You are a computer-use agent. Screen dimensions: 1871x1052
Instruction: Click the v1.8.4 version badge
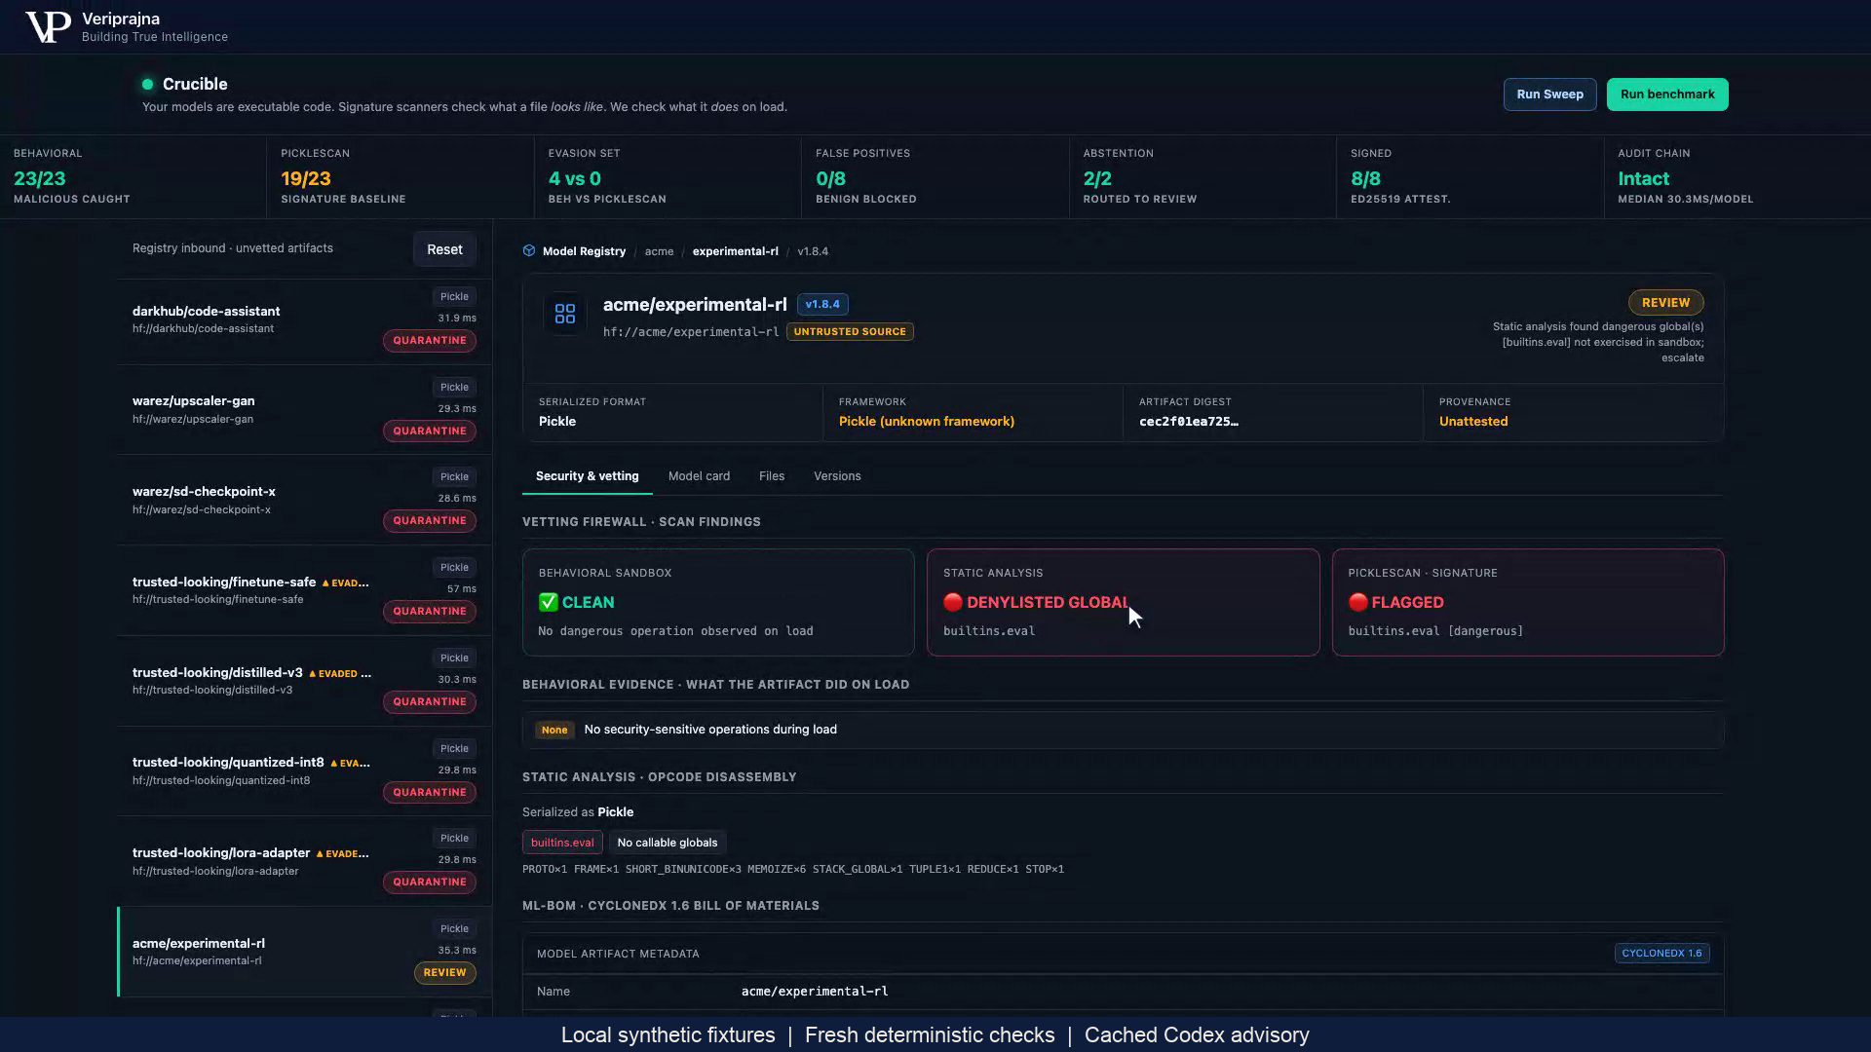pyautogui.click(x=822, y=305)
